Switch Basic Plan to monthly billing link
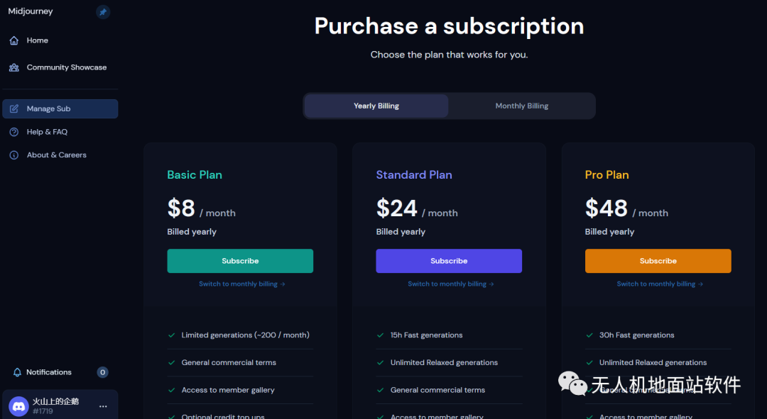The height and width of the screenshot is (419, 767). (x=241, y=284)
